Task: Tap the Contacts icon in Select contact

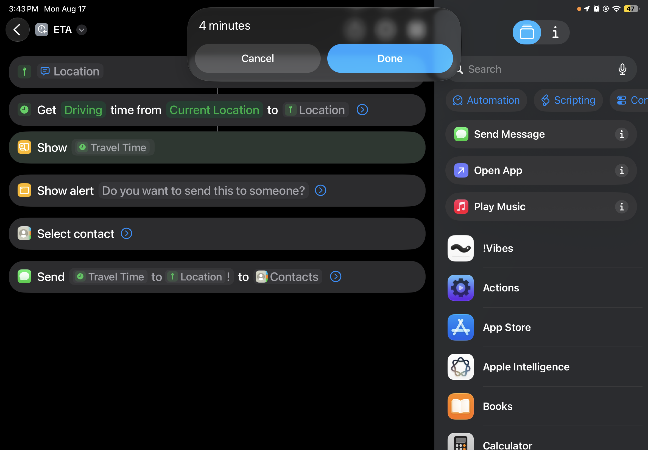Action: pyautogui.click(x=24, y=233)
